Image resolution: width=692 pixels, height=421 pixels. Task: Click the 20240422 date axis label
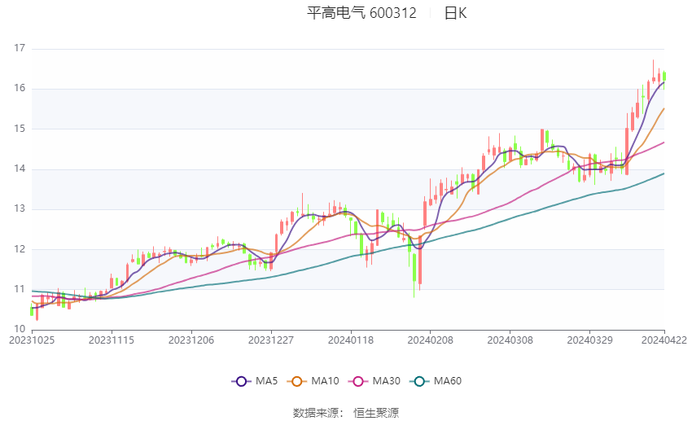point(664,340)
